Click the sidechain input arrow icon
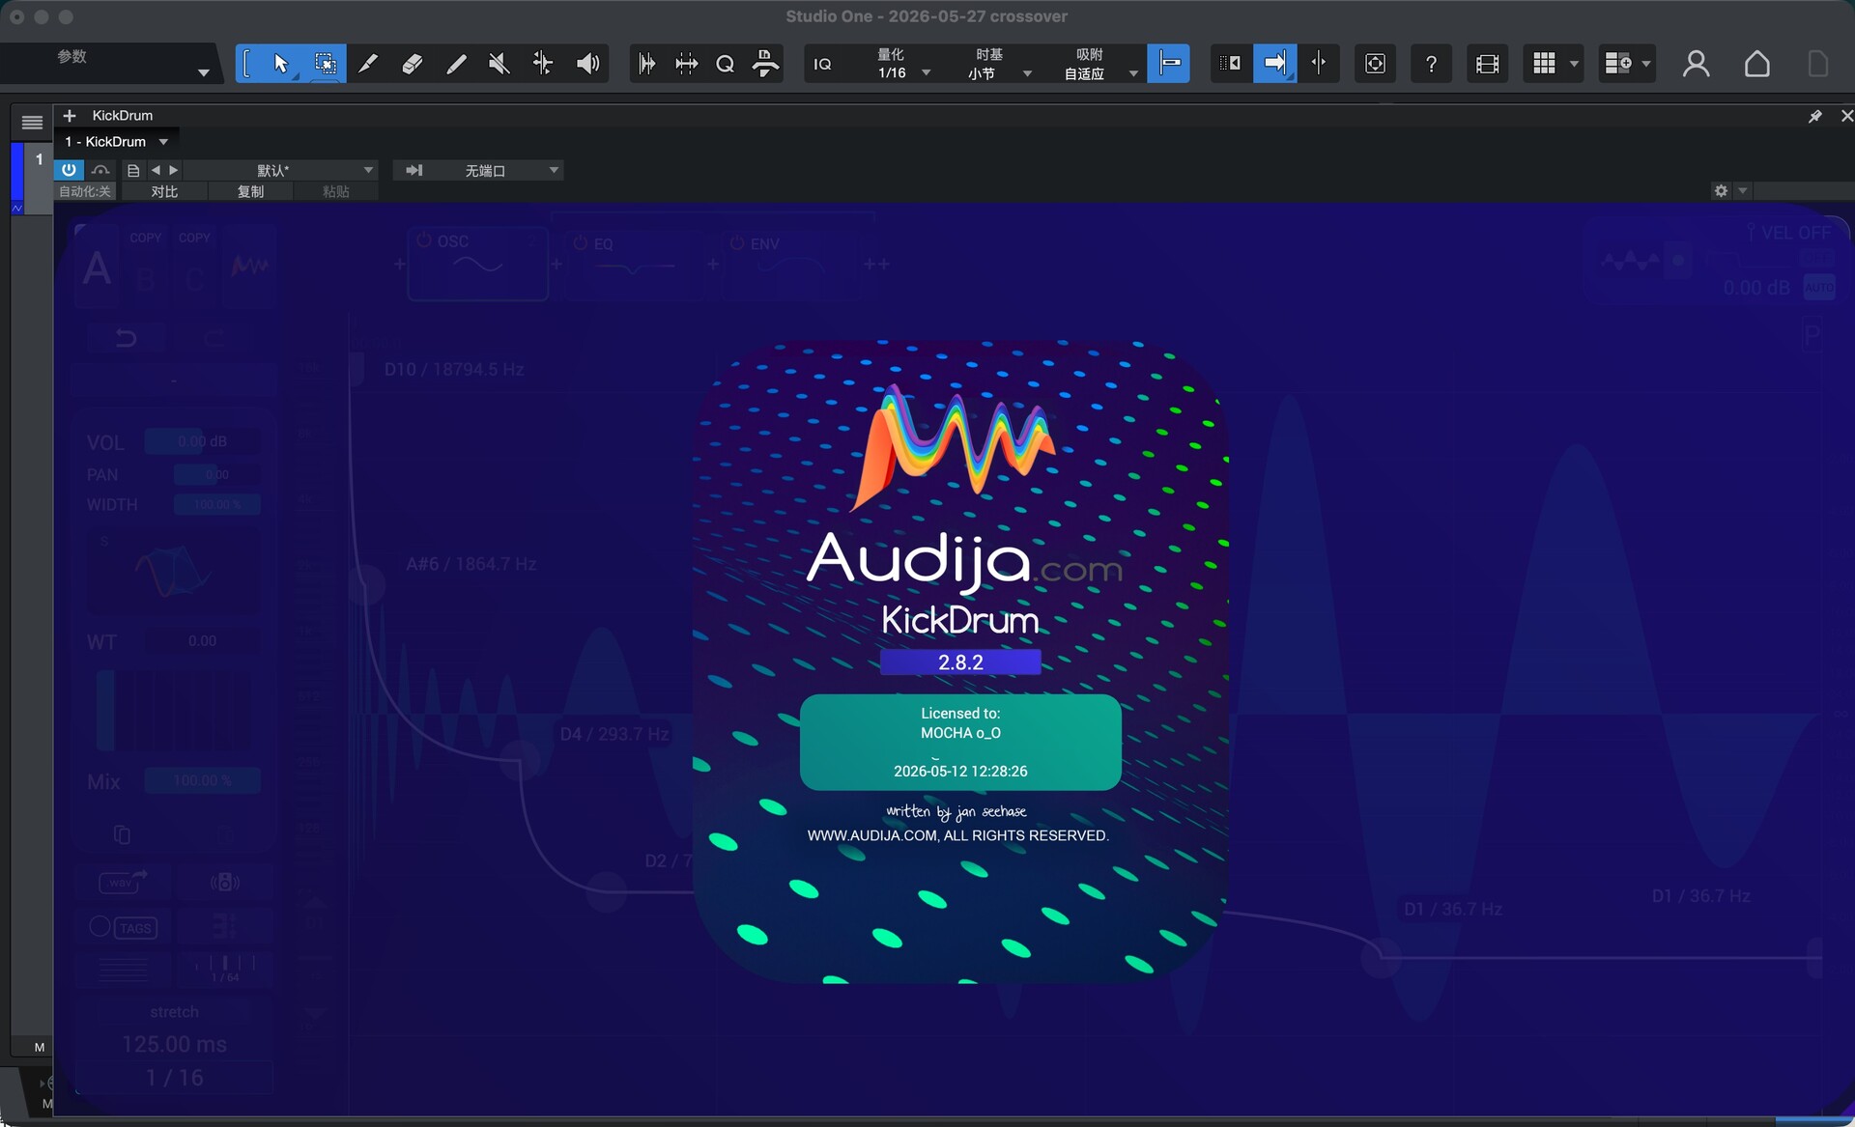Viewport: 1855px width, 1127px height. [414, 170]
